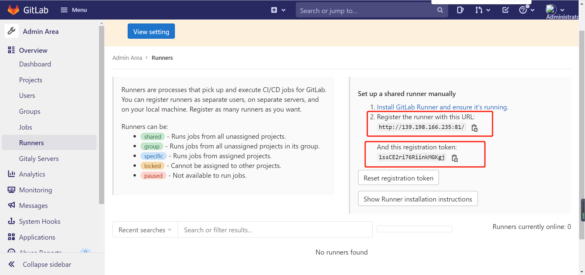Screen dimensions: 585x275
Task: Click the Admin Area wrench icon
Action: 12,31
